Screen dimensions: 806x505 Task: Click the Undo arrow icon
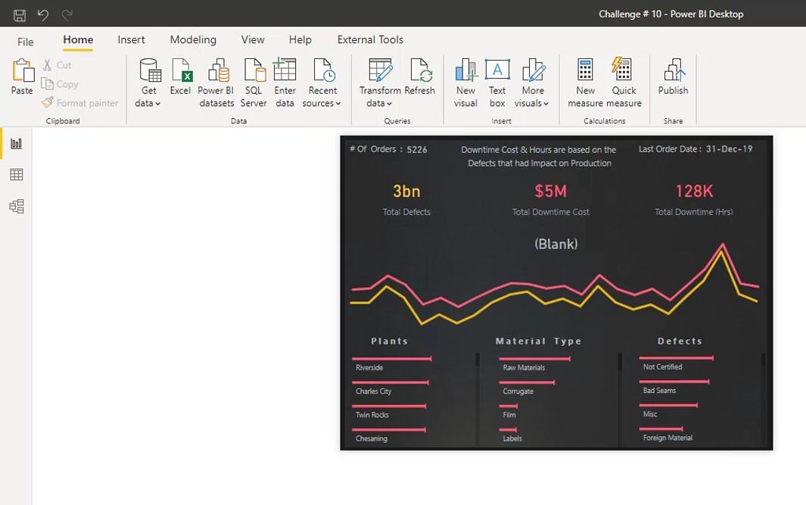[43, 15]
